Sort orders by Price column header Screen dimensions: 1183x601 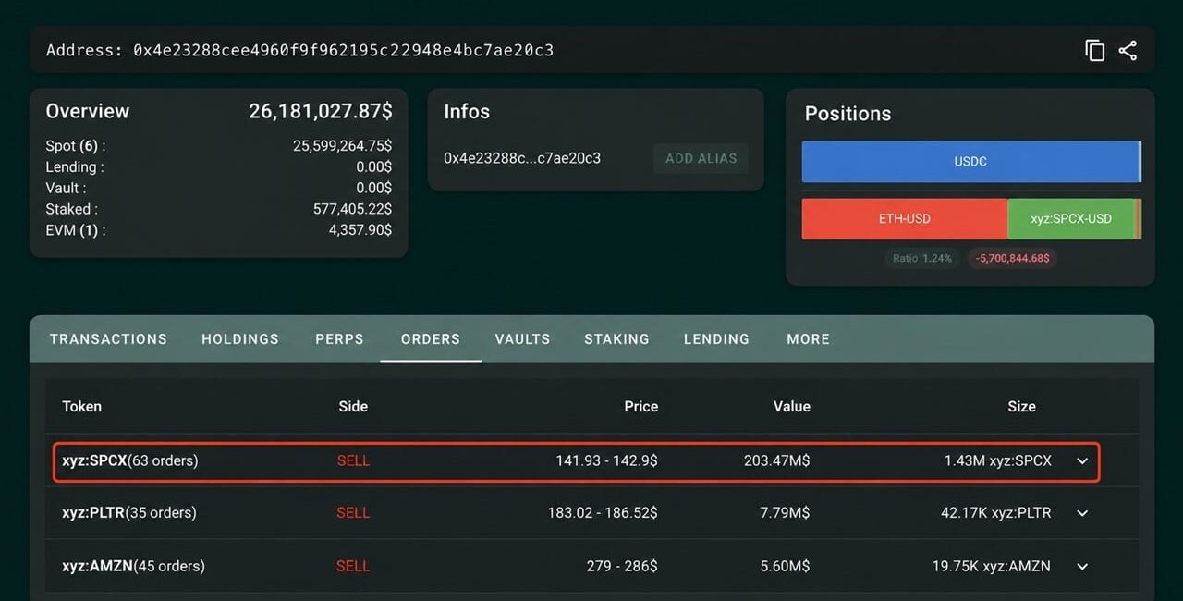pos(640,407)
